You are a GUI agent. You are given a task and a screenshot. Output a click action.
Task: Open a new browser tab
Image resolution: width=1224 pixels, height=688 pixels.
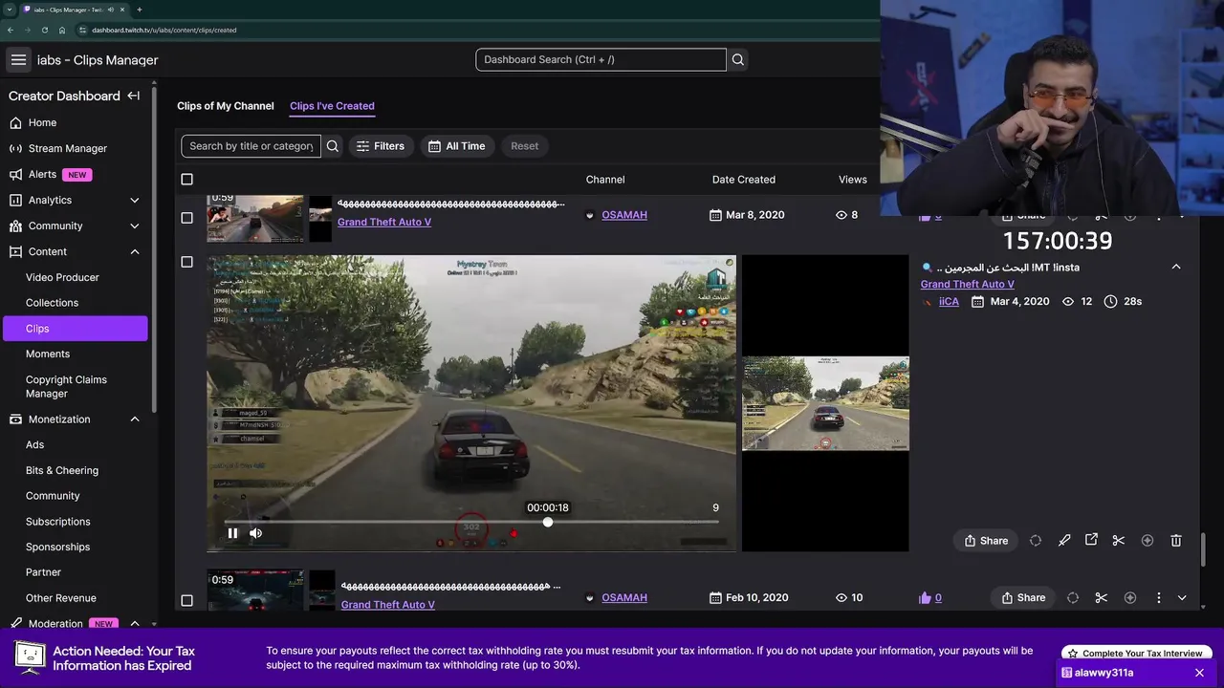click(x=140, y=10)
